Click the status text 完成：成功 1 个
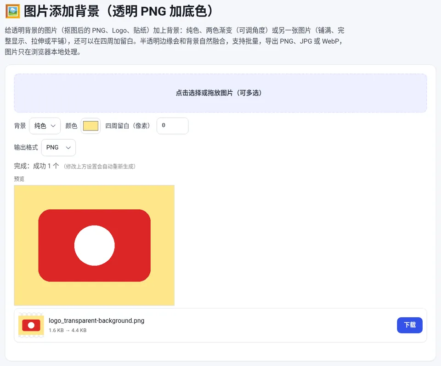The height and width of the screenshot is (366, 441). click(x=37, y=166)
